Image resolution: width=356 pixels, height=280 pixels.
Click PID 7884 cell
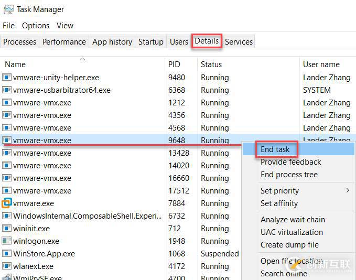[177, 203]
